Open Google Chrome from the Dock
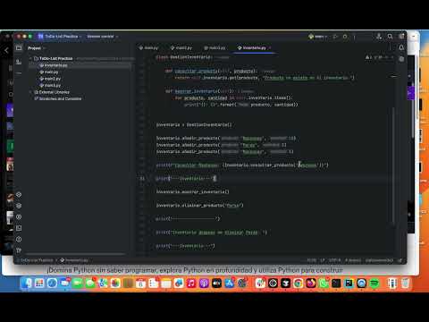This screenshot has width=429, height=322. (x=299, y=283)
